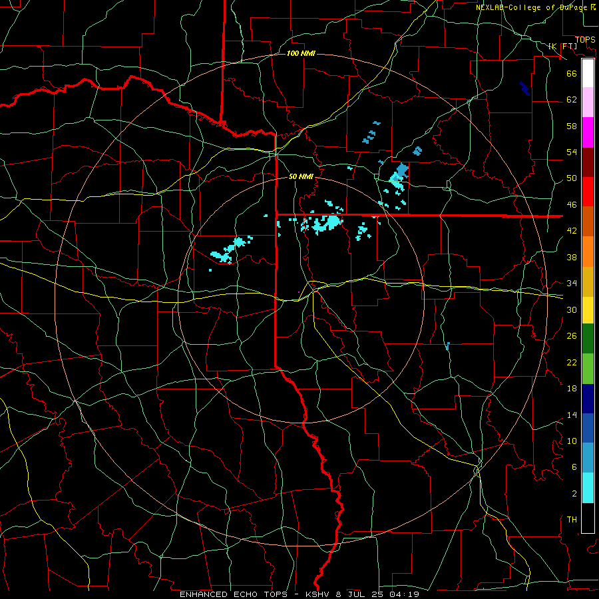Click the '100 NMI' range ring label
The image size is (599, 599).
tap(301, 53)
